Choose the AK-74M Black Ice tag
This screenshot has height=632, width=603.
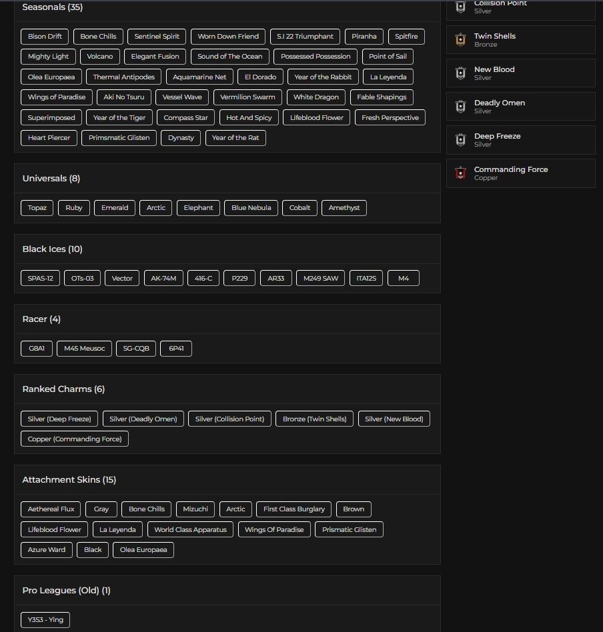[164, 278]
